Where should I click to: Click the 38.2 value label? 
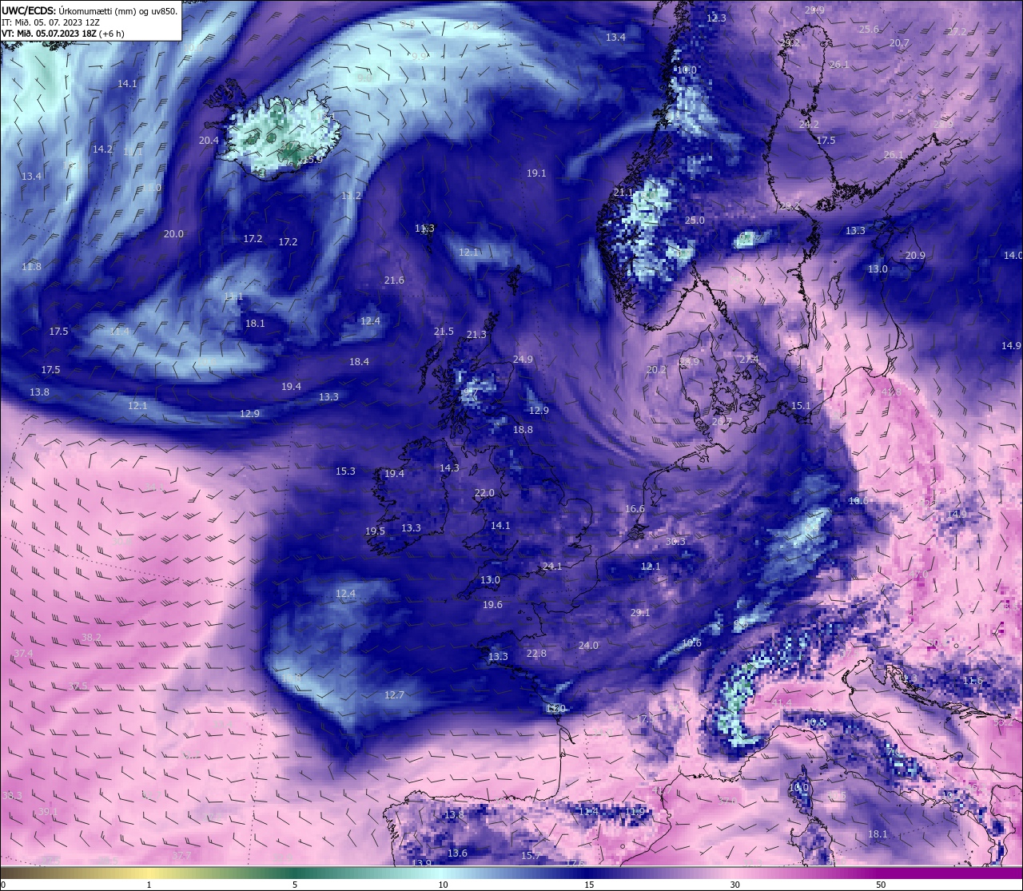tap(92, 638)
